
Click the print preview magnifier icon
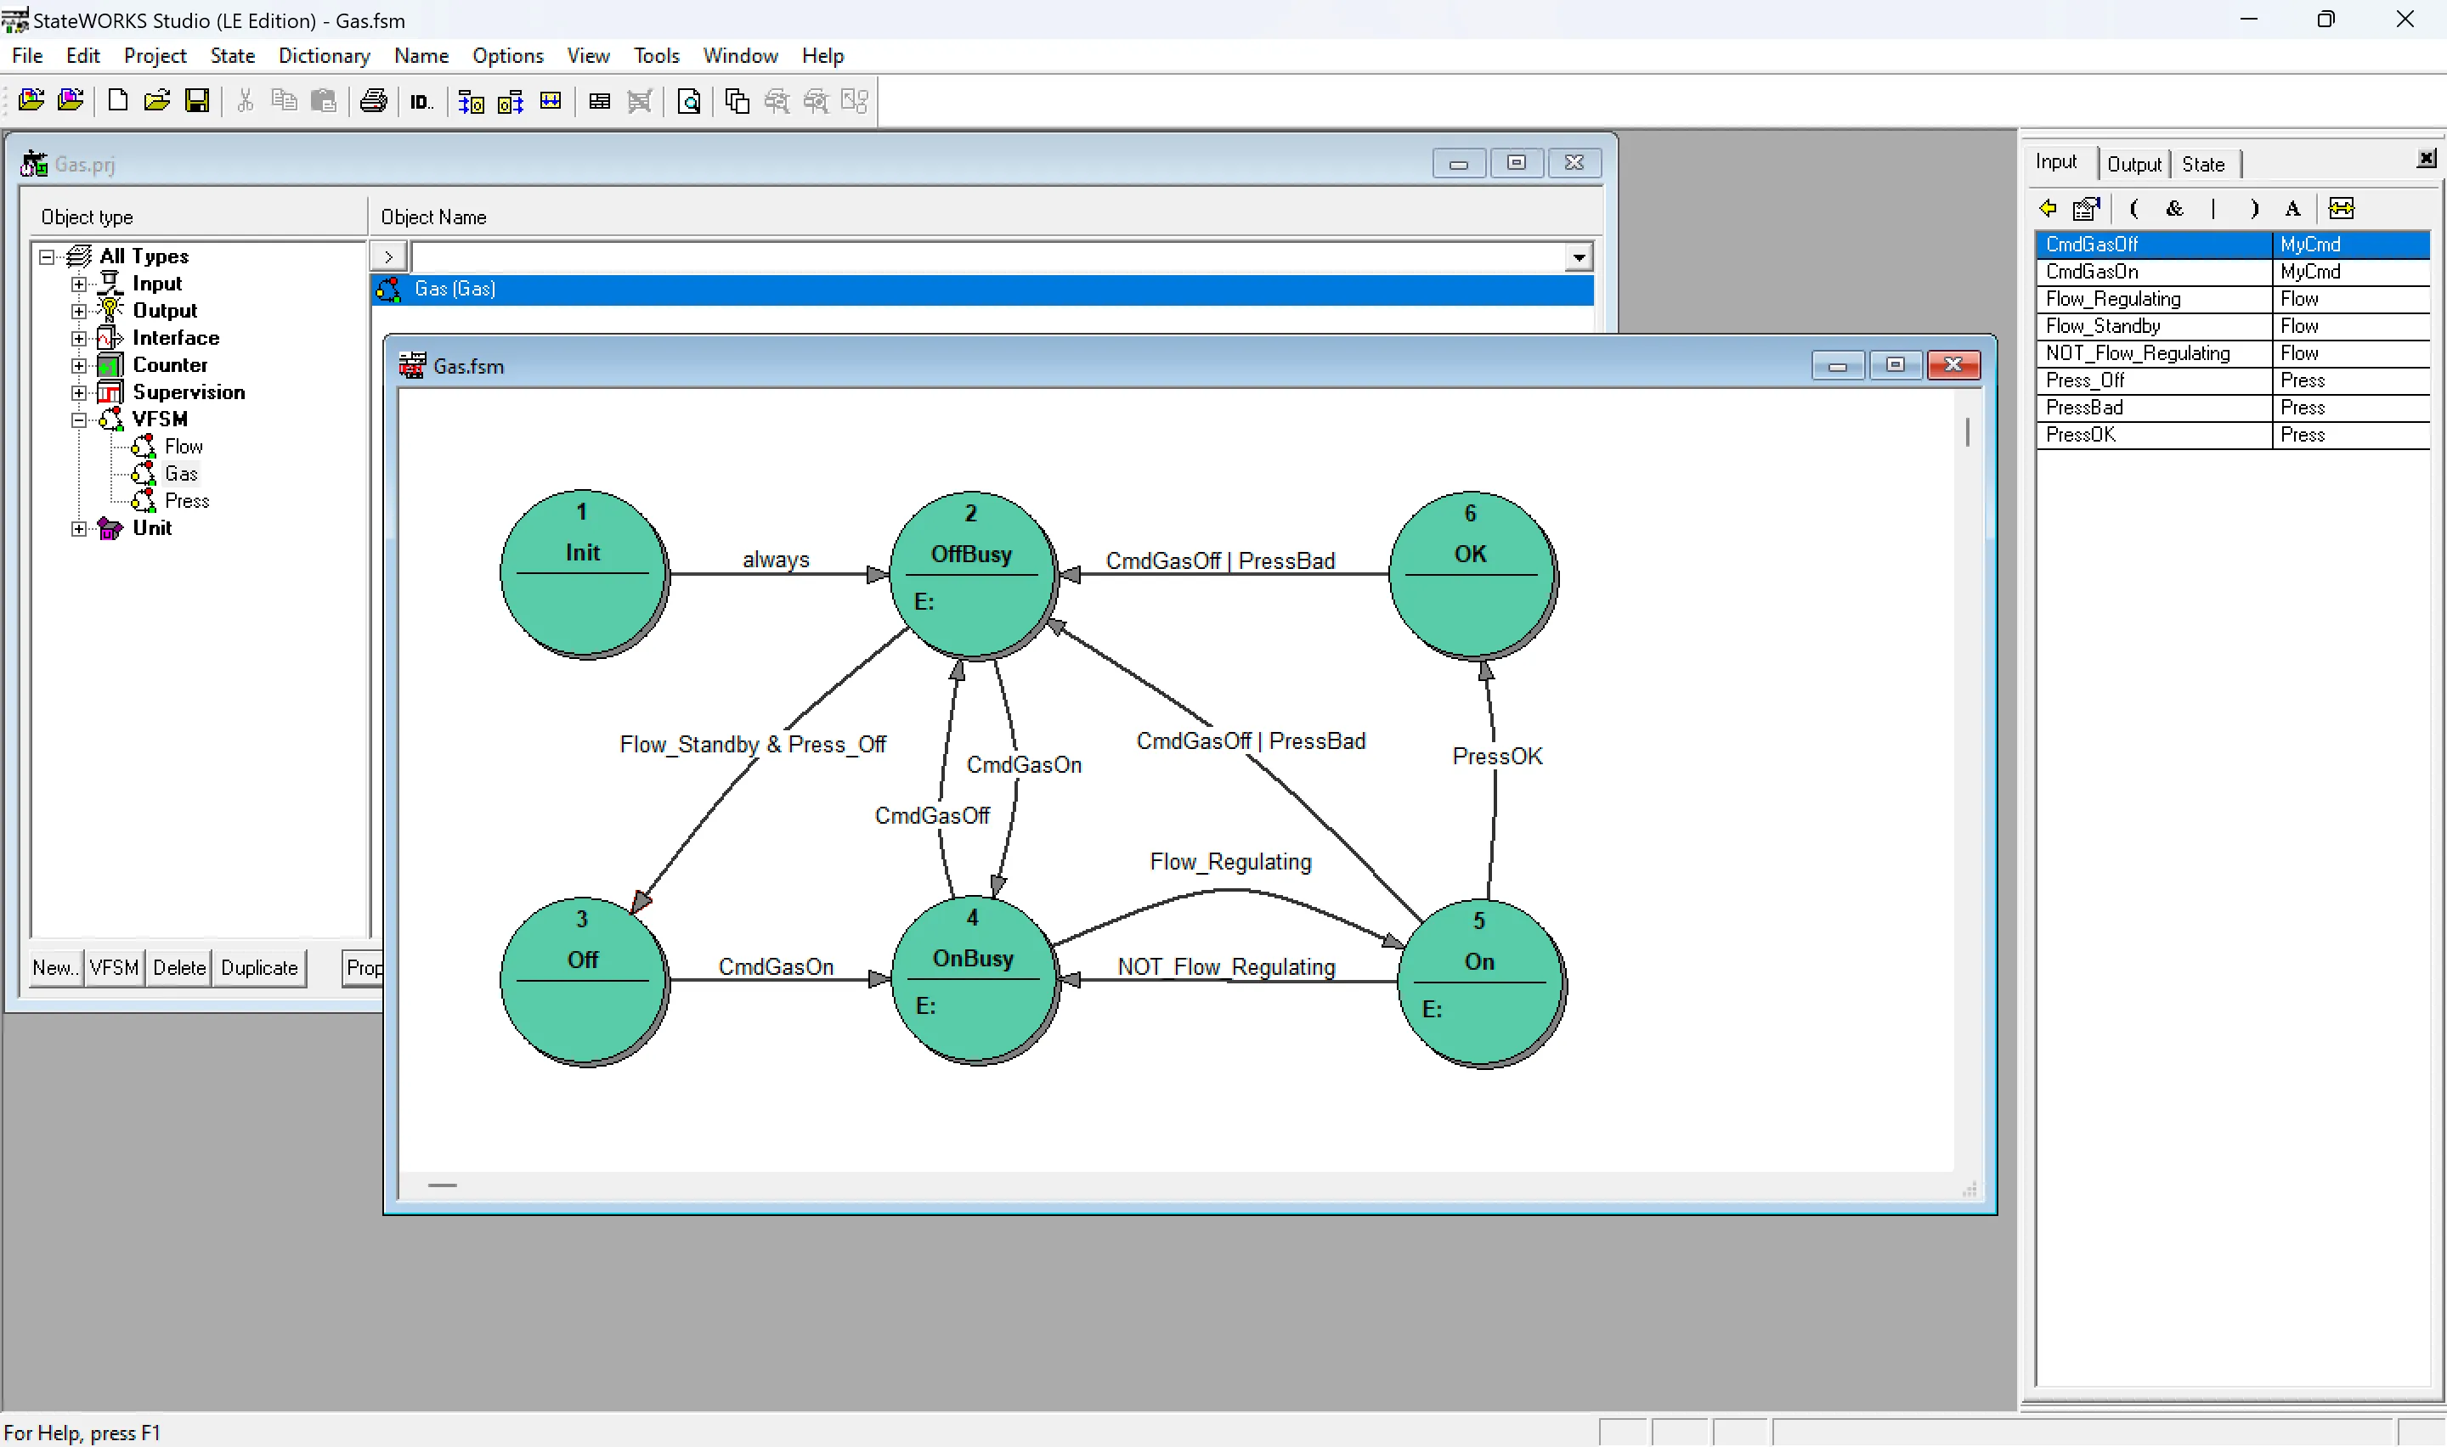click(688, 101)
